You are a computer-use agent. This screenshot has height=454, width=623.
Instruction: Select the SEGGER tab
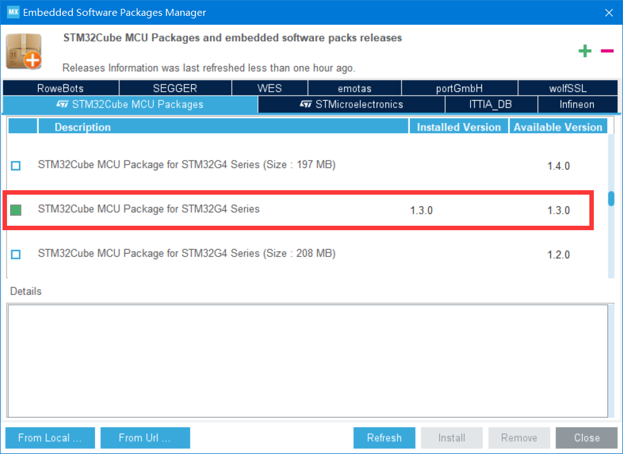tap(175, 88)
